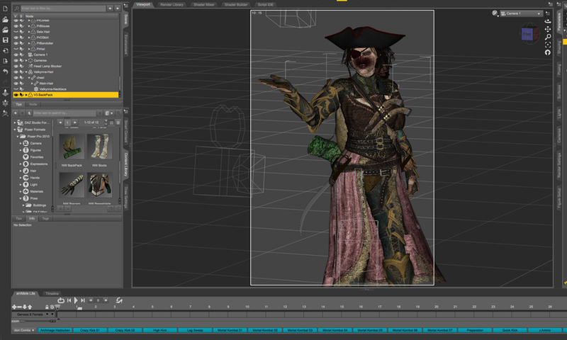
Task: Click the Undo arrow in left toolbar
Action: click(x=6, y=72)
